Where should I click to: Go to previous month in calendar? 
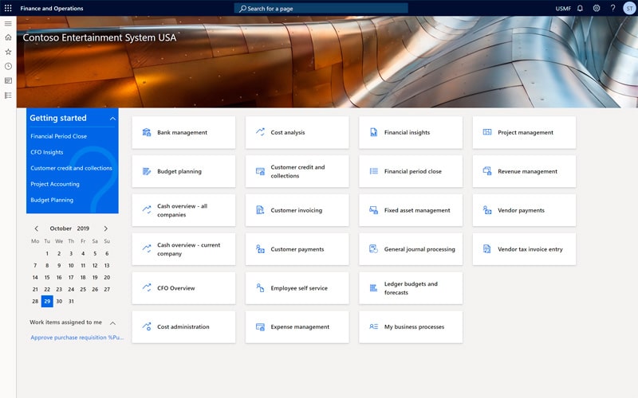click(x=36, y=228)
